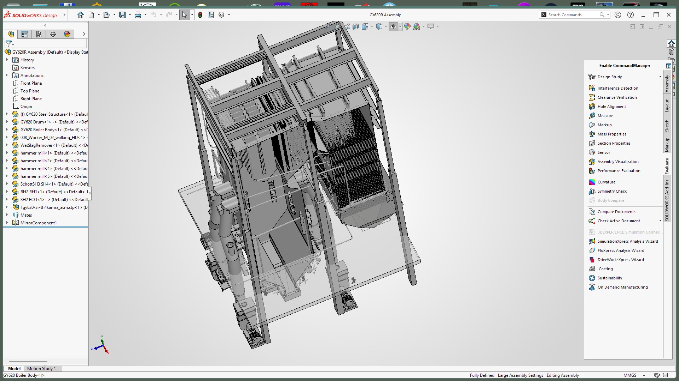Image resolution: width=679 pixels, height=381 pixels.
Task: Open the SOLIDWORKS Resources home task pane icon
Action: 671,43
